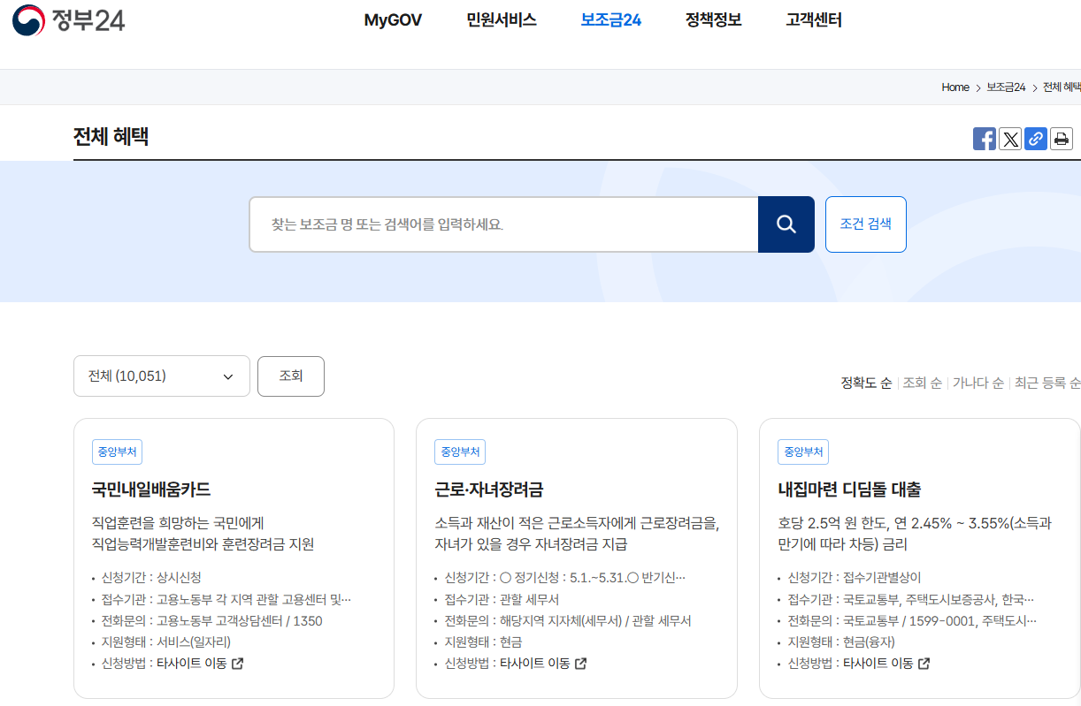Select the MyGOV menu
Screen dimensions: 1081x706
[x=393, y=19]
